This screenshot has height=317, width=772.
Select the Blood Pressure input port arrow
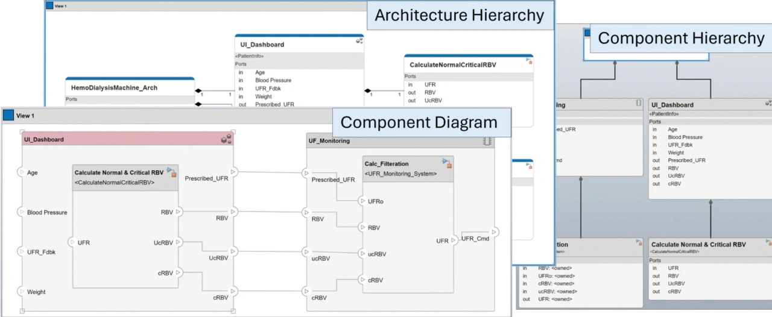point(21,212)
